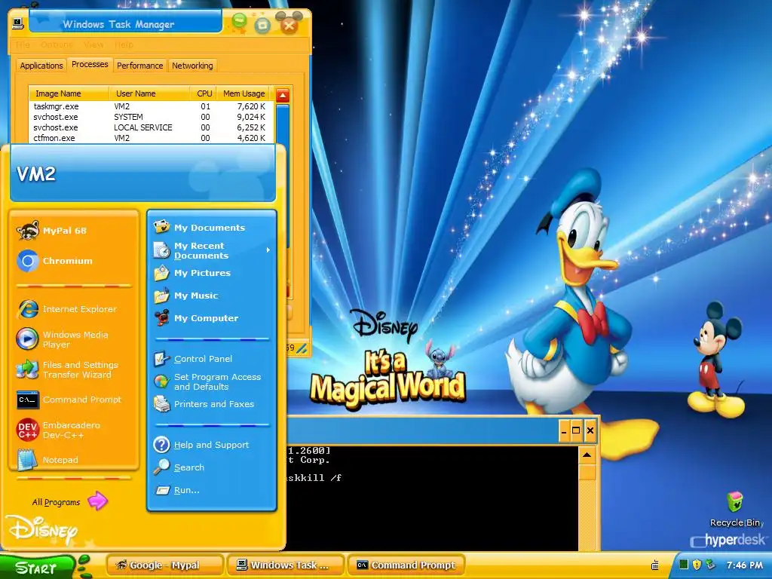Open the Recycle Bin on the desktop
772x579 pixels.
pyautogui.click(x=734, y=509)
